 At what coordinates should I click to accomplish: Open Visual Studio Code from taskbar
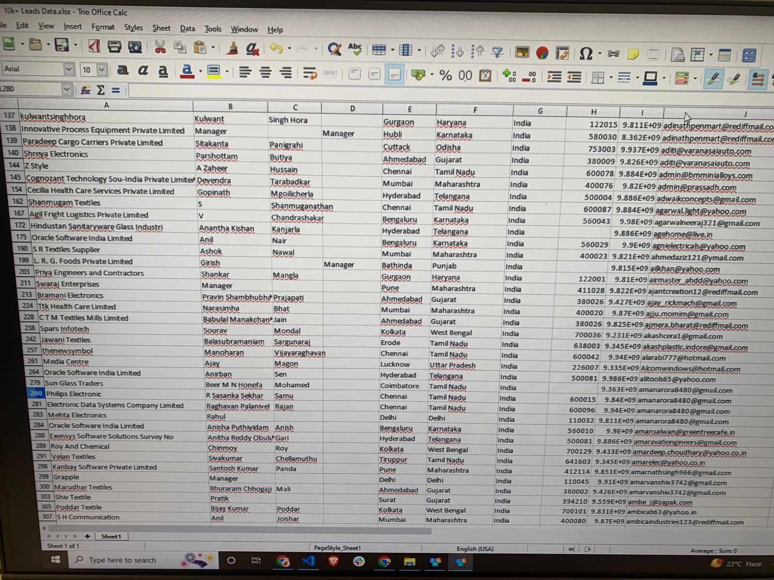[x=309, y=561]
